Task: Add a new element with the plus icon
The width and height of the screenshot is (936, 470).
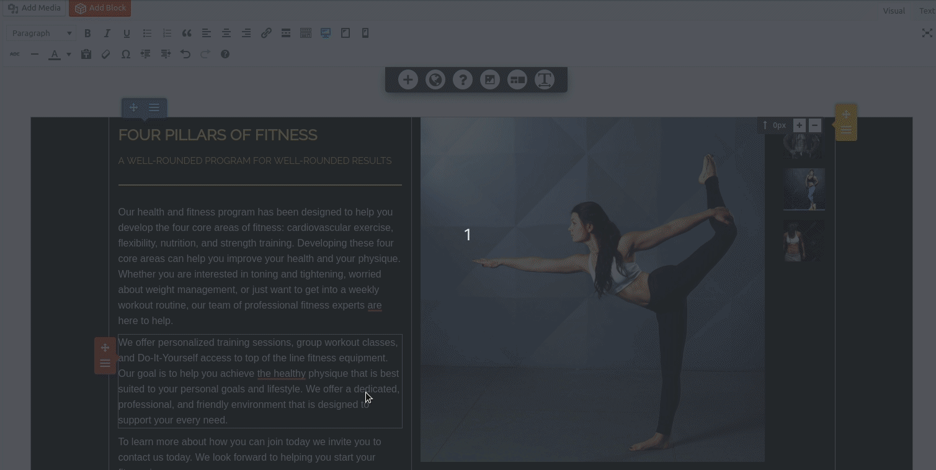Action: [408, 79]
